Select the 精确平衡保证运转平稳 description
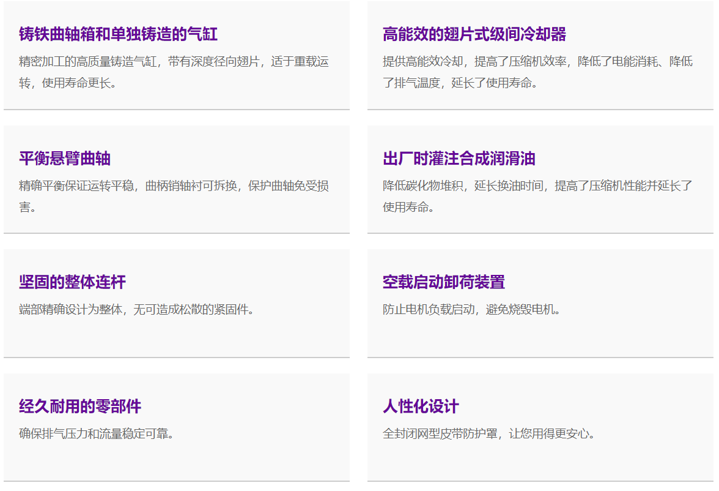719x491 pixels. pos(174,196)
